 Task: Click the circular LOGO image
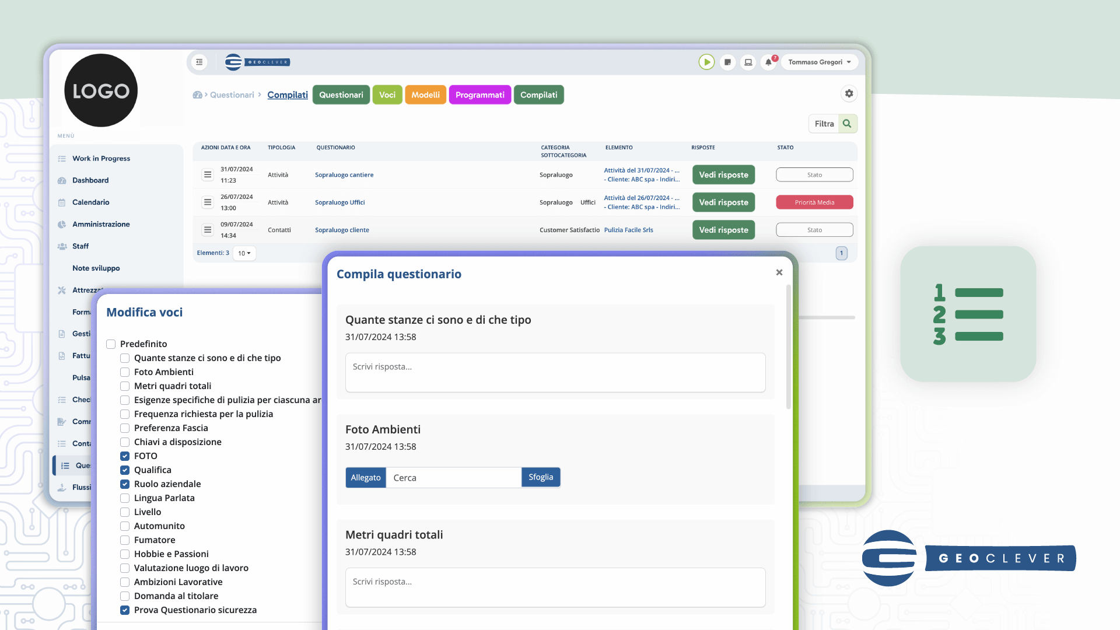[x=101, y=90]
